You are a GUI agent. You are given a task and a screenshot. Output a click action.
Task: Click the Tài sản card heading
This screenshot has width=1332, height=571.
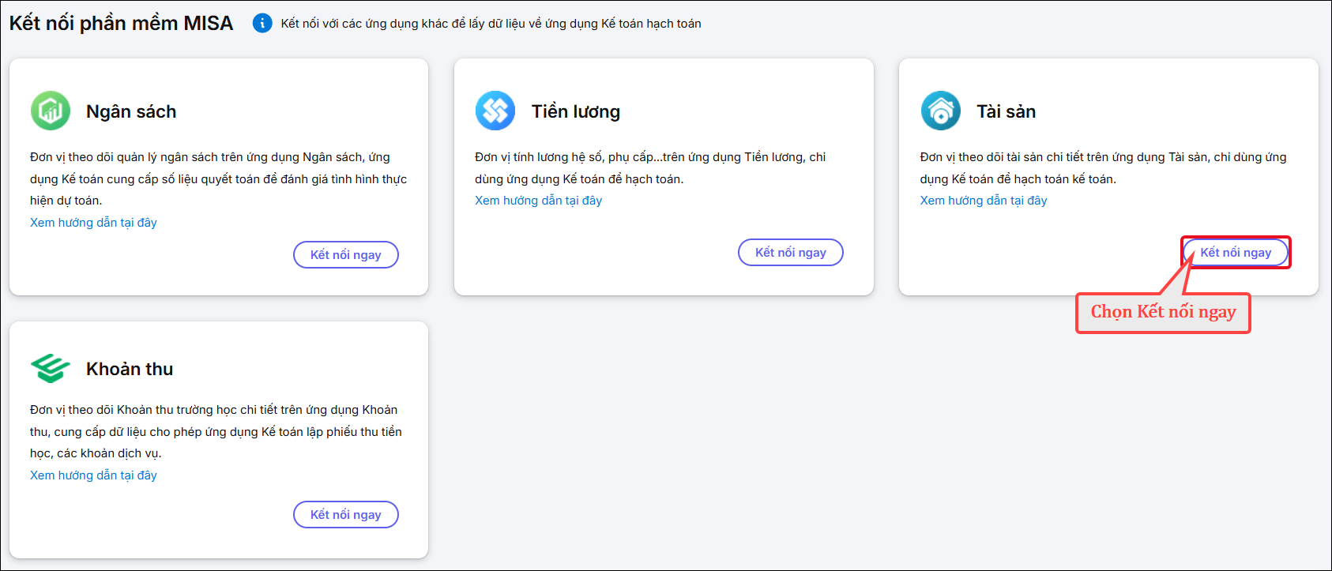(x=1006, y=111)
